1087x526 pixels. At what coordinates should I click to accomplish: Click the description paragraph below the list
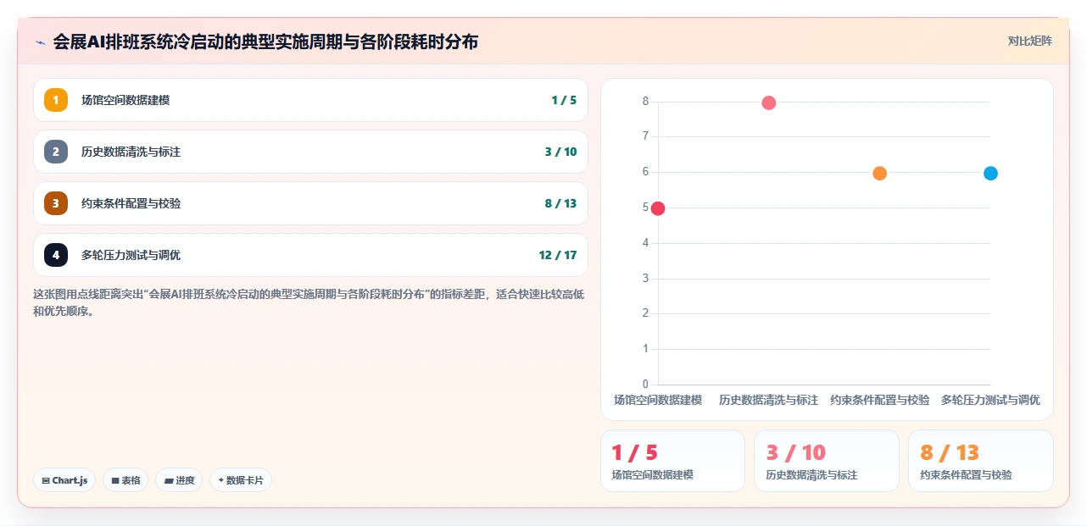coord(309,302)
